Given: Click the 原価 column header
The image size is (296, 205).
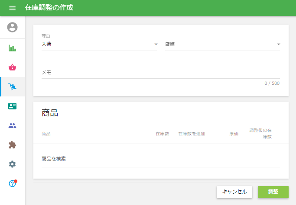Looking at the screenshot, I should [234, 134].
